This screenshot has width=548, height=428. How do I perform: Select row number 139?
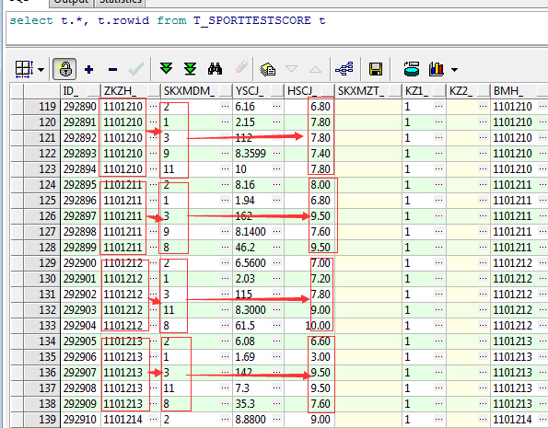(42, 420)
